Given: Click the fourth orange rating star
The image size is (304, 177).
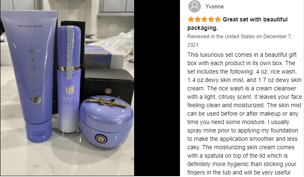Looking at the screenshot, I should [x=211, y=19].
